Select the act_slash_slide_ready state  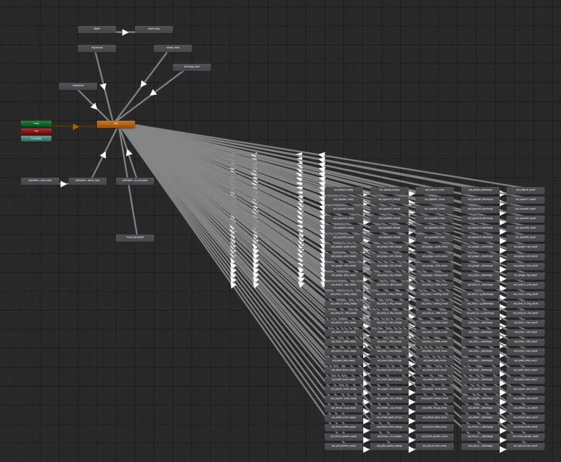point(344,361)
